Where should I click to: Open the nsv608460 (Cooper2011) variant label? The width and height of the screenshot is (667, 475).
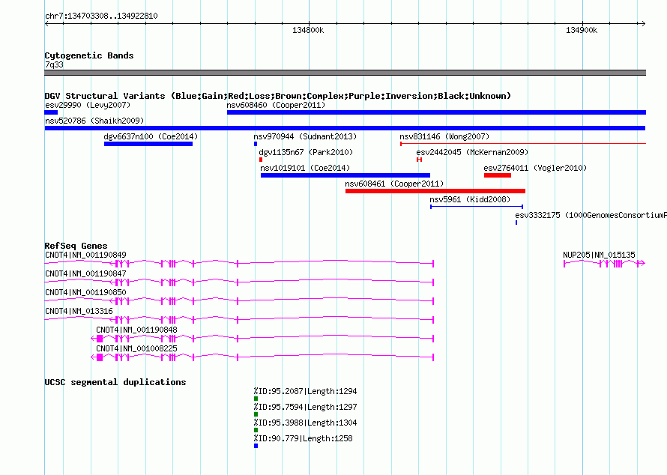tap(276, 105)
